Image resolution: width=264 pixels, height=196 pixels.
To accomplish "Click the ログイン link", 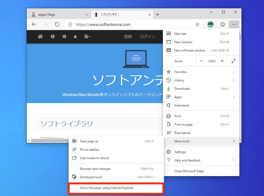I will coord(147,37).
